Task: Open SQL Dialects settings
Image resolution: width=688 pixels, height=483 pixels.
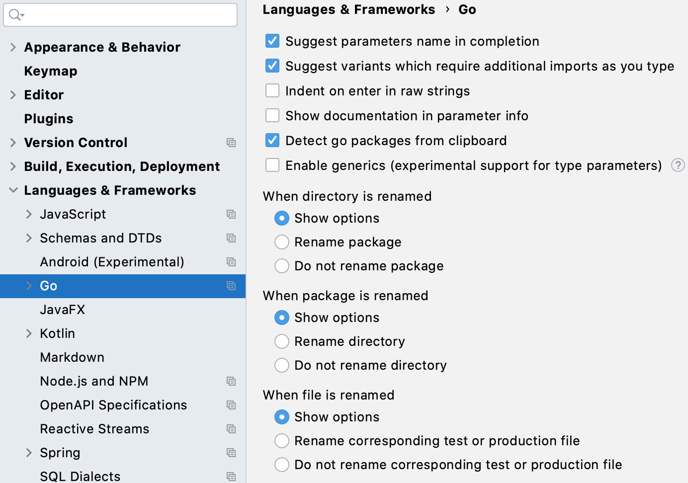Action: click(x=80, y=476)
